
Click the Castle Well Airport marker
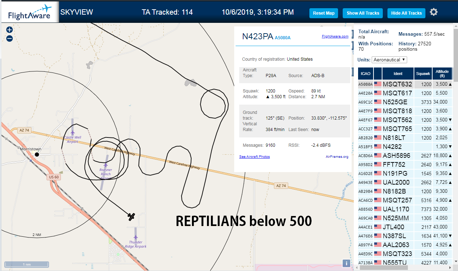[x=72, y=133]
